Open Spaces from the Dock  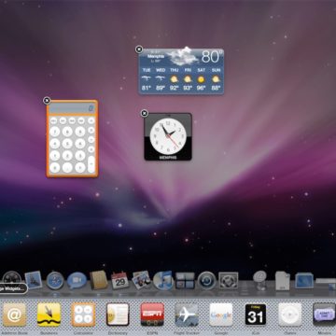[185, 280]
